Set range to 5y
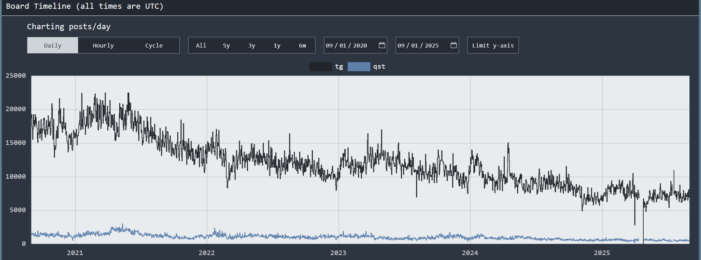 click(226, 45)
